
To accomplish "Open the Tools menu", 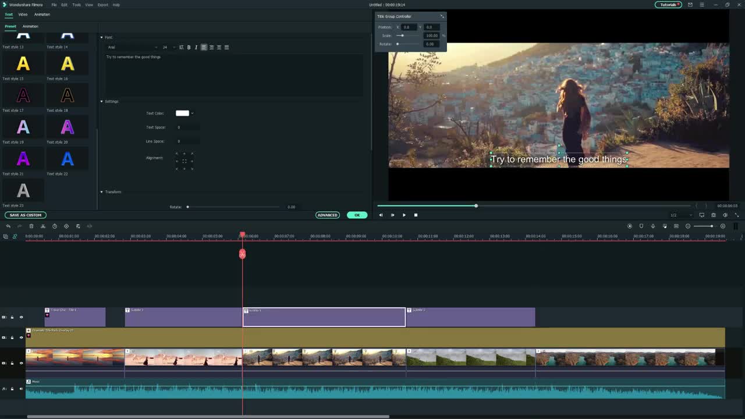I will pyautogui.click(x=76, y=5).
